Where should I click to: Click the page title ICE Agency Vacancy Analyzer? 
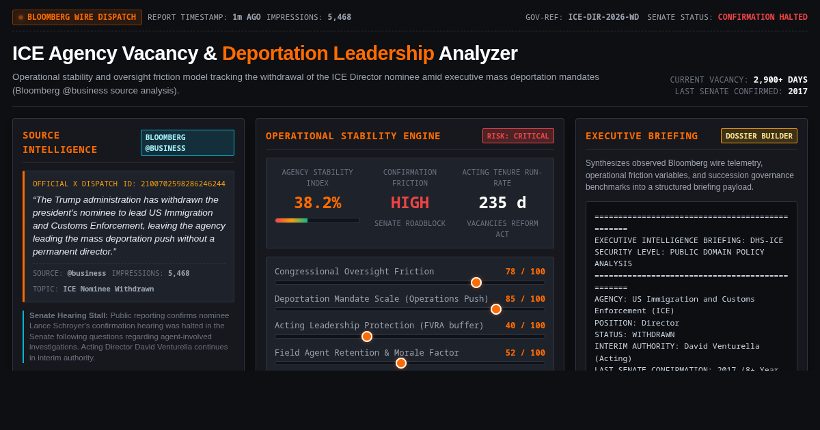(265, 53)
